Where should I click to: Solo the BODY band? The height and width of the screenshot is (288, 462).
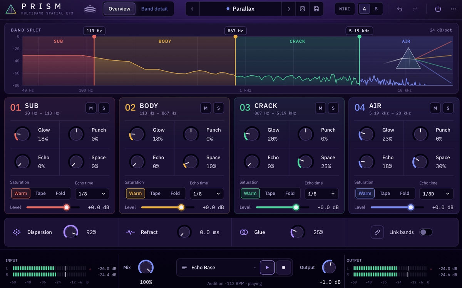[x=218, y=108]
